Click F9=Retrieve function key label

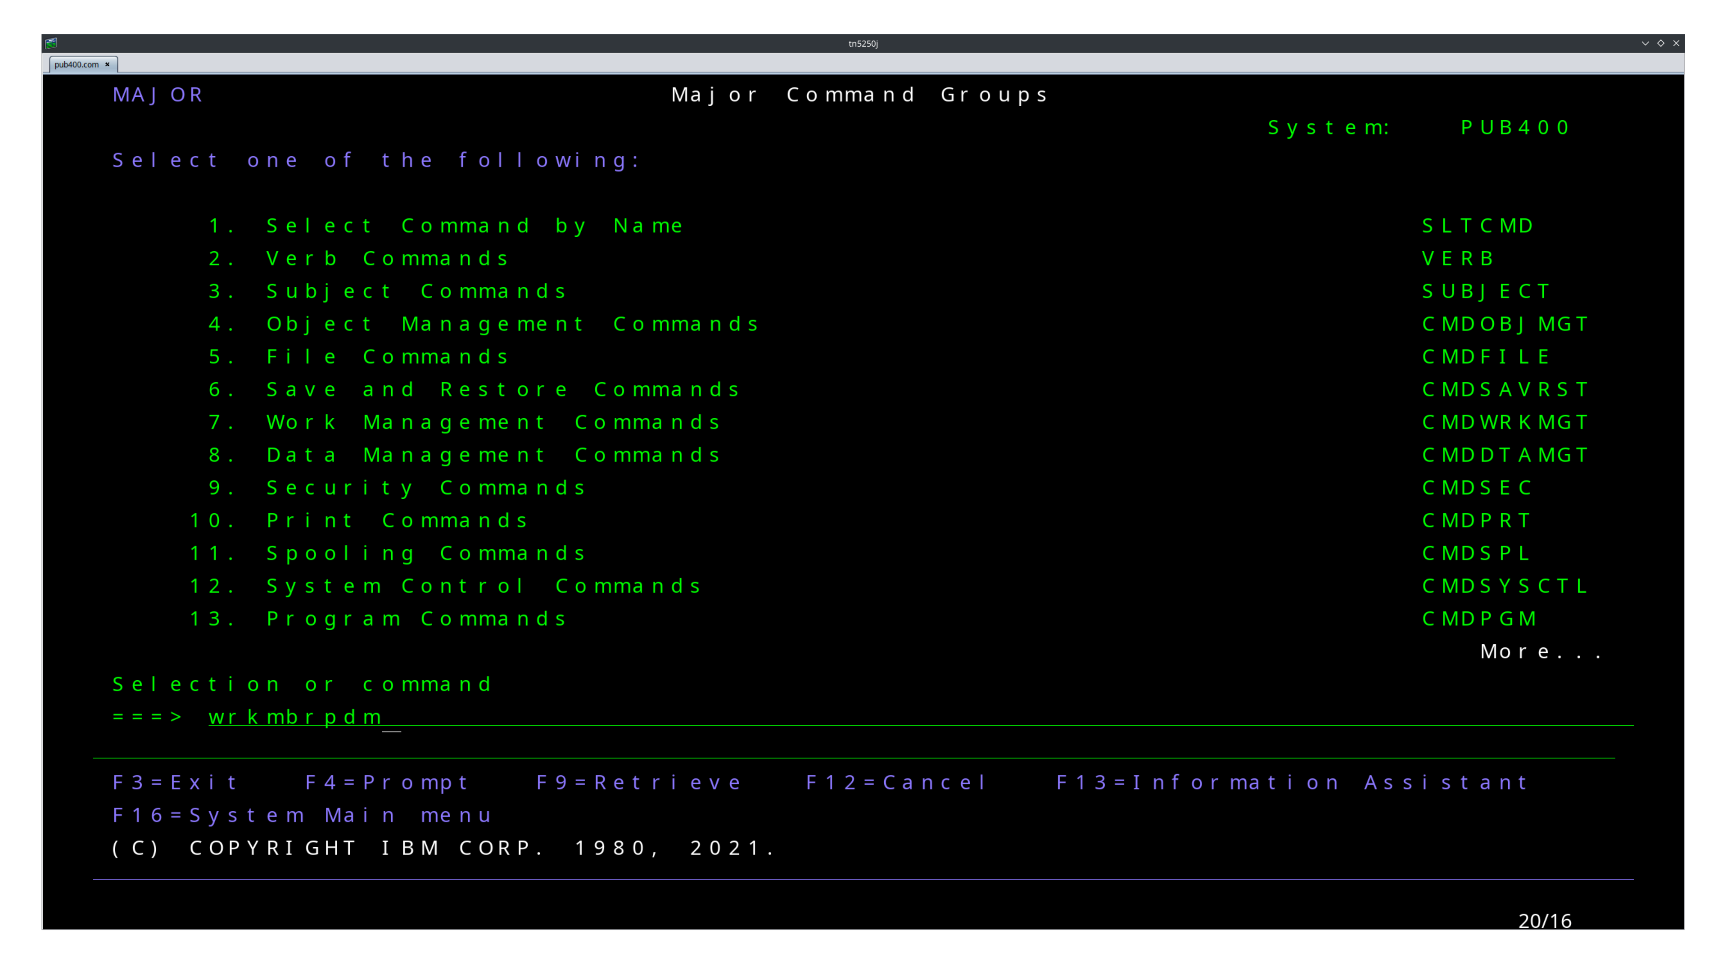(639, 782)
